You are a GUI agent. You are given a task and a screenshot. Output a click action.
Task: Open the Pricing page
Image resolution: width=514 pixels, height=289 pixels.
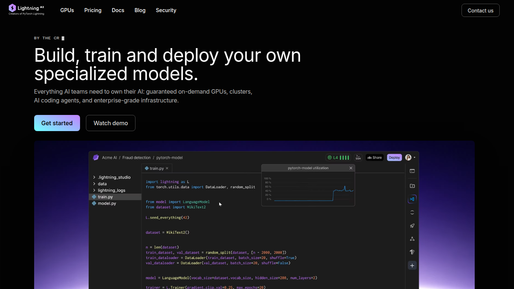pos(93,10)
